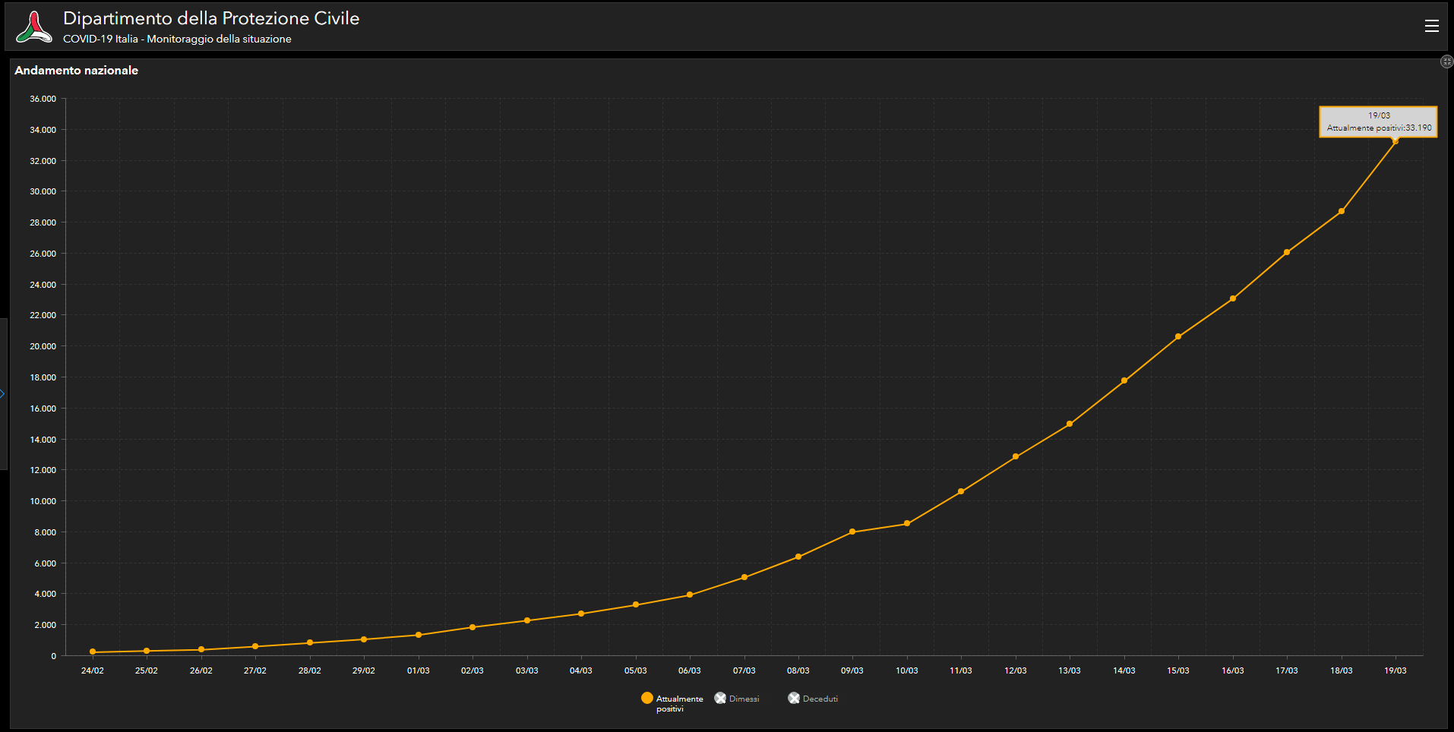Click the orange Attualmente positivi legend marker
The width and height of the screenshot is (1454, 732).
tap(647, 698)
